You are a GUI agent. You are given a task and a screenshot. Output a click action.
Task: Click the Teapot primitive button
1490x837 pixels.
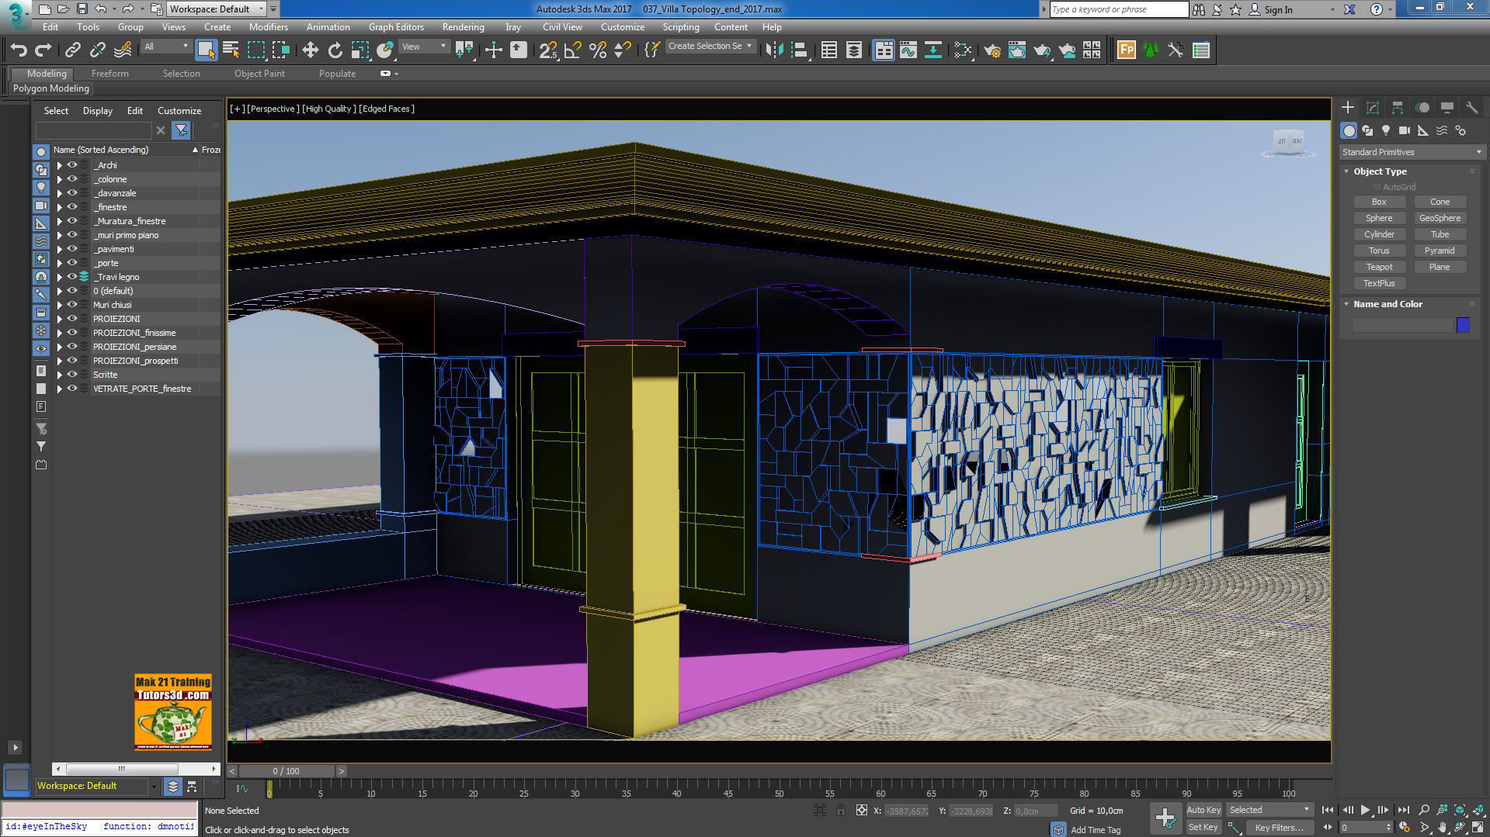[1379, 267]
